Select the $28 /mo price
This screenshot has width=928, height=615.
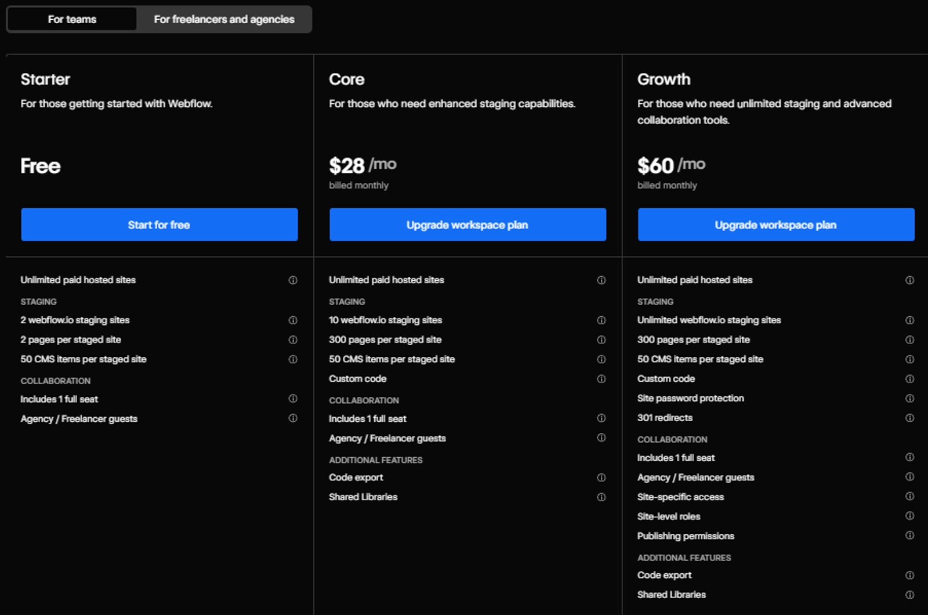click(363, 165)
